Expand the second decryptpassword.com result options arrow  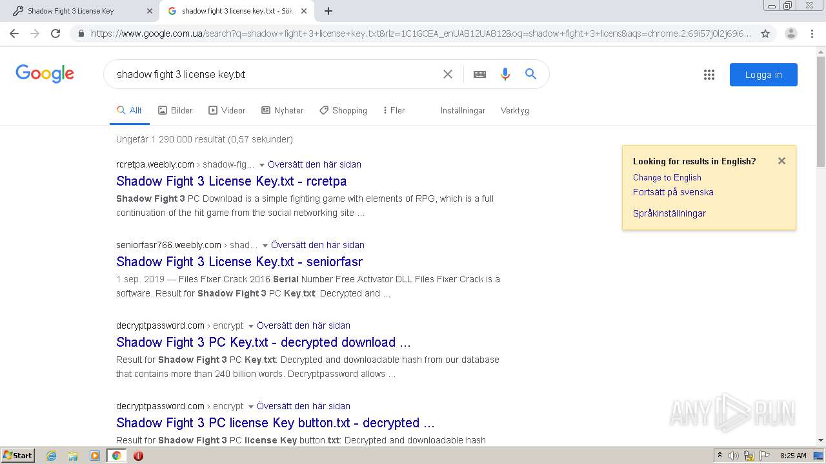(x=251, y=407)
